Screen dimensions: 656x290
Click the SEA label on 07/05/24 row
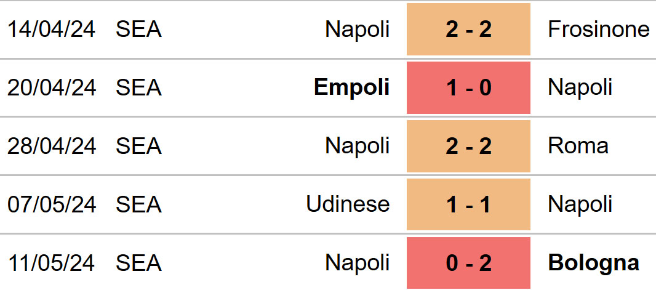point(139,205)
